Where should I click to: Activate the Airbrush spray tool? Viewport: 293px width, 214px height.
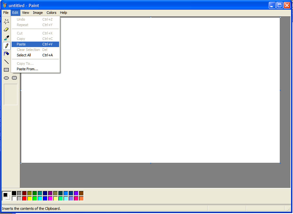point(6,53)
